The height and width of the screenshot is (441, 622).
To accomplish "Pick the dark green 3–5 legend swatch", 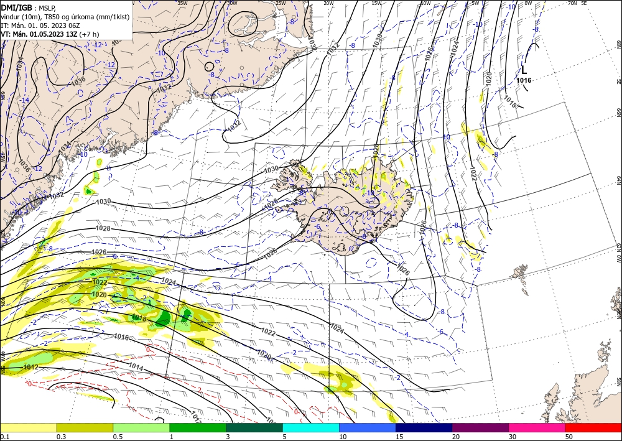I will pyautogui.click(x=254, y=427).
